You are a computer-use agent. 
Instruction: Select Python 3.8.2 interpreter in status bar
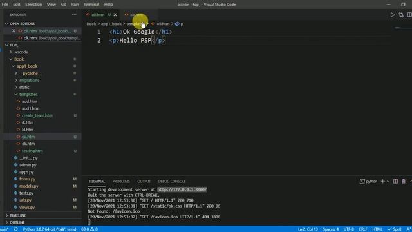[50, 229]
